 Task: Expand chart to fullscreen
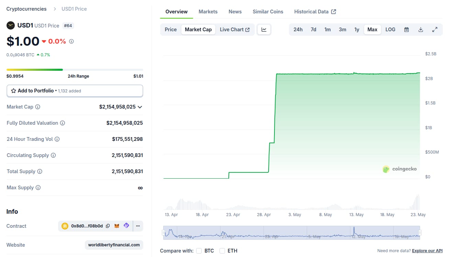(x=435, y=30)
